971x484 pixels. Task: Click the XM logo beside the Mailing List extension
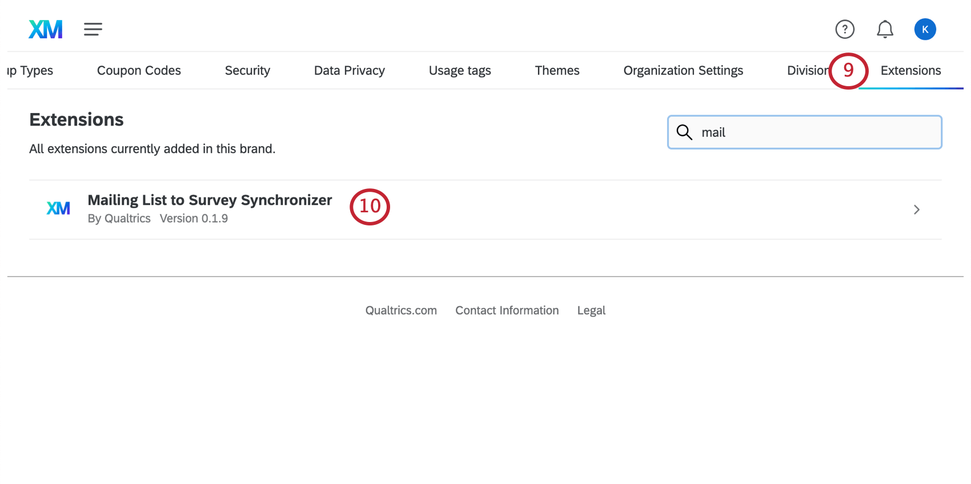click(x=58, y=209)
